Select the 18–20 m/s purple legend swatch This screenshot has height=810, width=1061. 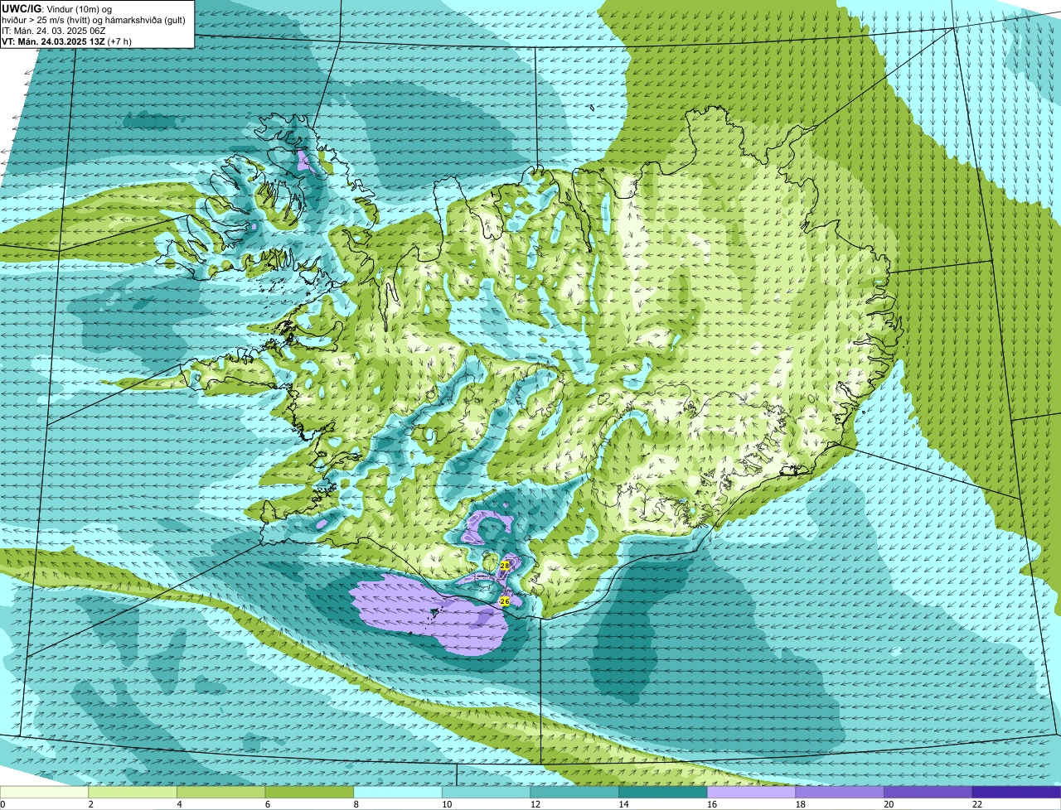(840, 792)
